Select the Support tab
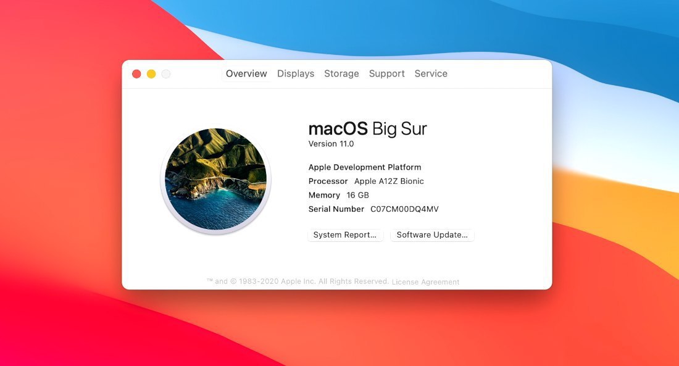The image size is (679, 366). coord(386,73)
